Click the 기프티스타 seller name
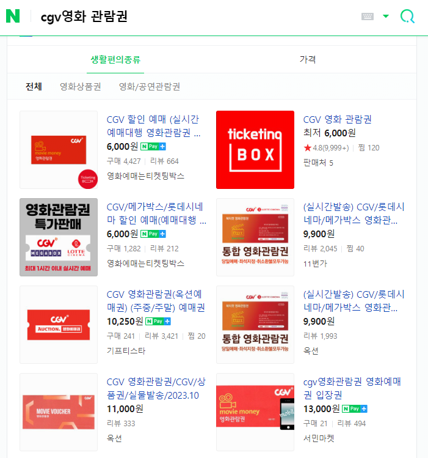 (x=126, y=351)
